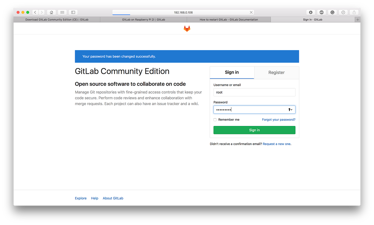Clear the address bar with the X

(x=251, y=12)
